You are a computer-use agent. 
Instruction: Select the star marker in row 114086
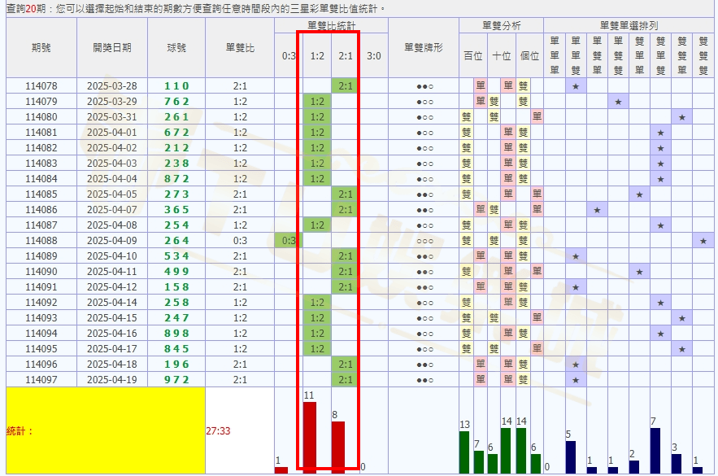[597, 210]
